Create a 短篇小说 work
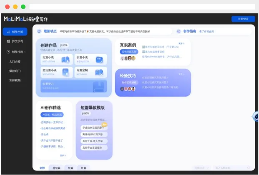Screen dimensions: 259x175 tap(57, 59)
